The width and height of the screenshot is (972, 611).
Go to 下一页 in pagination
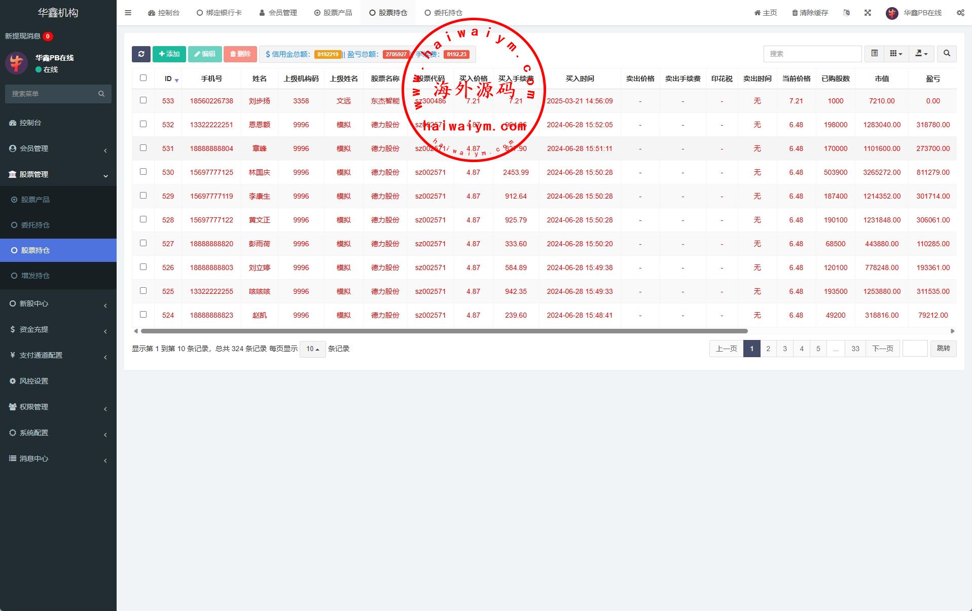pos(882,349)
